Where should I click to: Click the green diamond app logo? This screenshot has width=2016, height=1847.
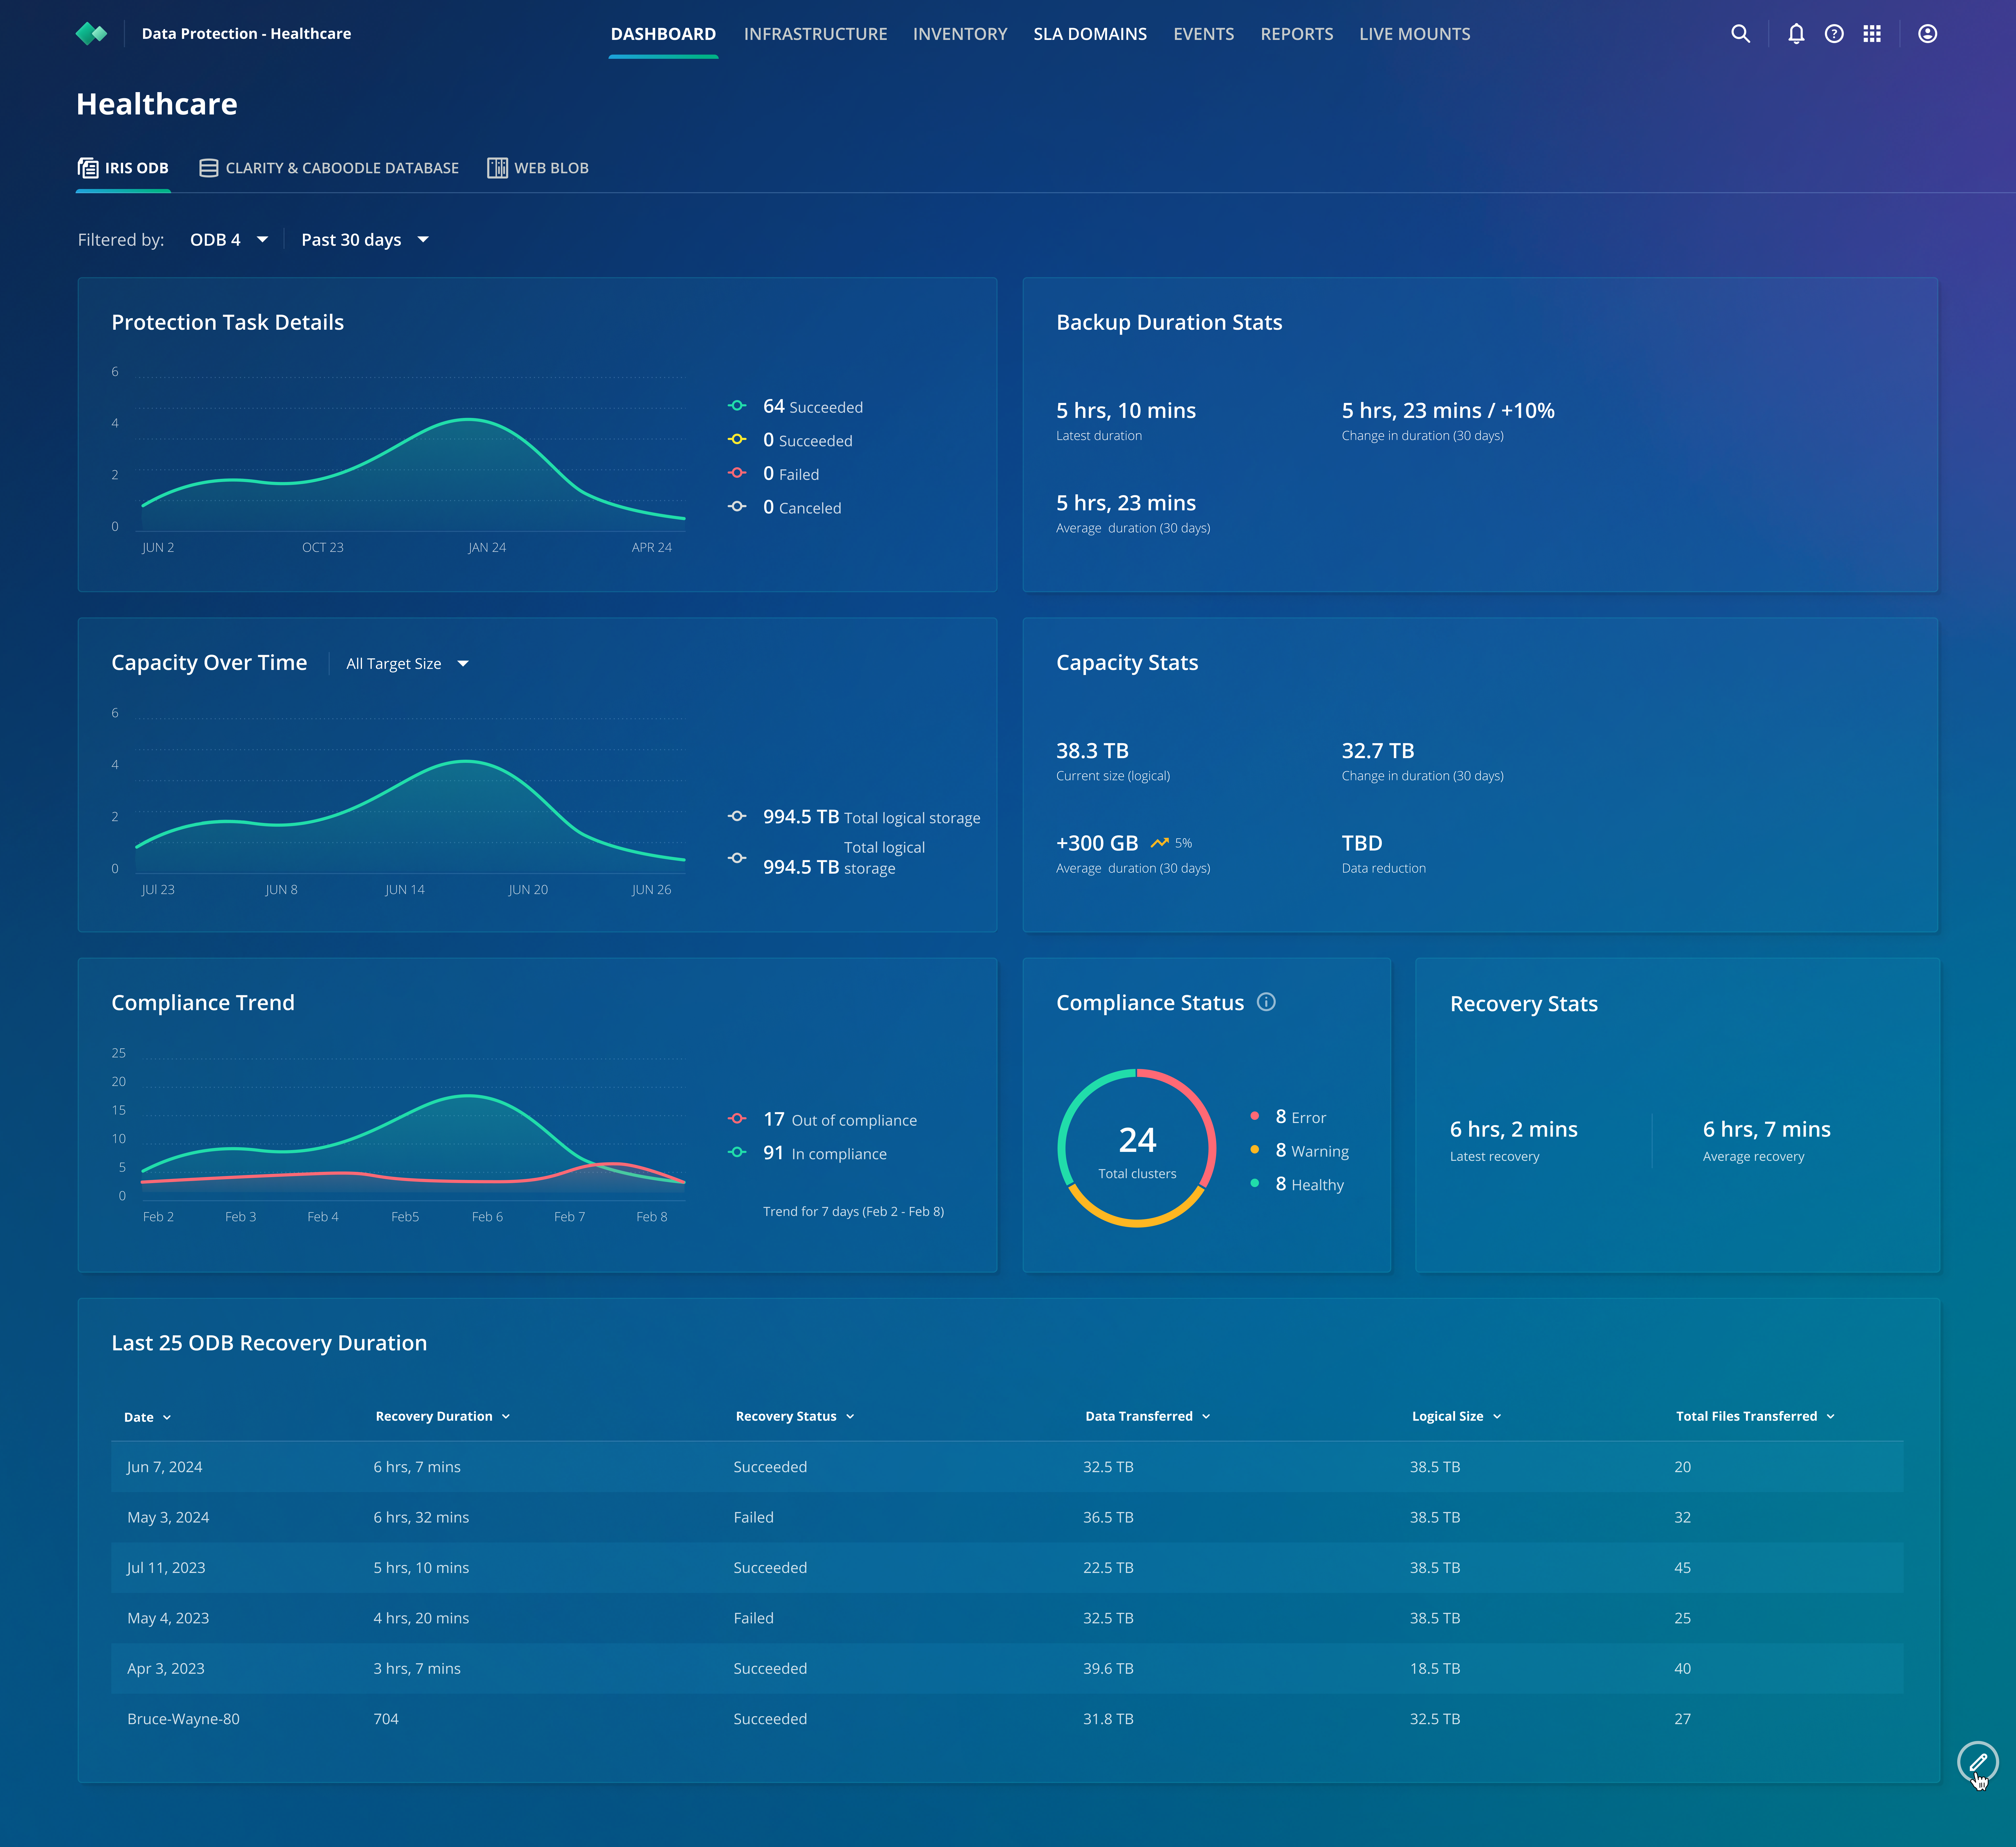(91, 34)
